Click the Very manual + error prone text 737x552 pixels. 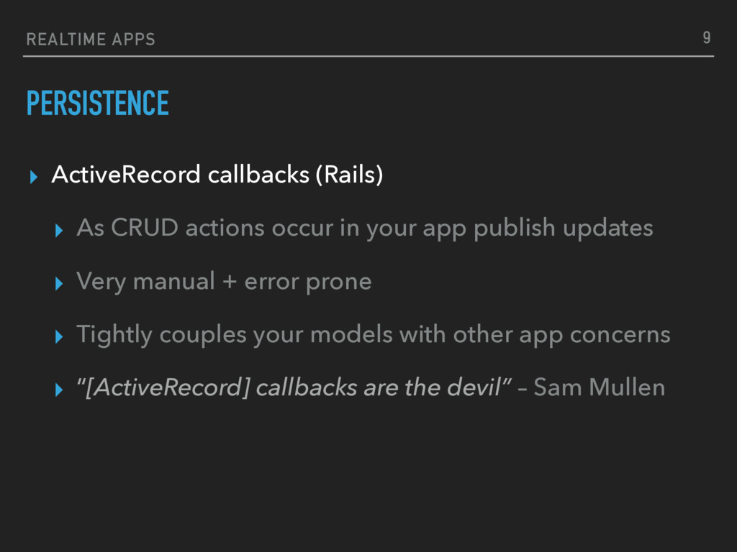tap(225, 282)
